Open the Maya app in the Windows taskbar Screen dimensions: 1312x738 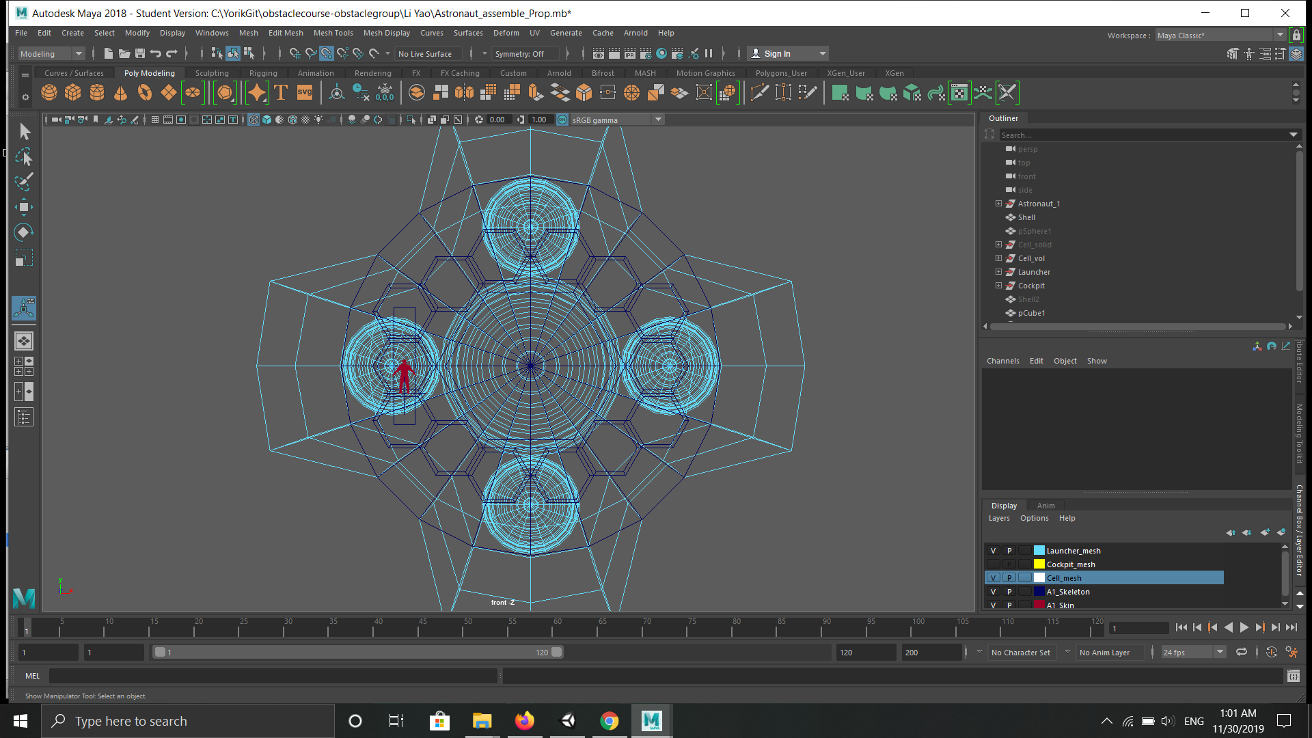tap(651, 721)
